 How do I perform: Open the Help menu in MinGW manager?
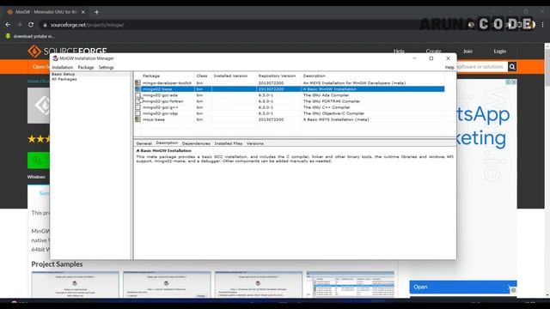(449, 67)
